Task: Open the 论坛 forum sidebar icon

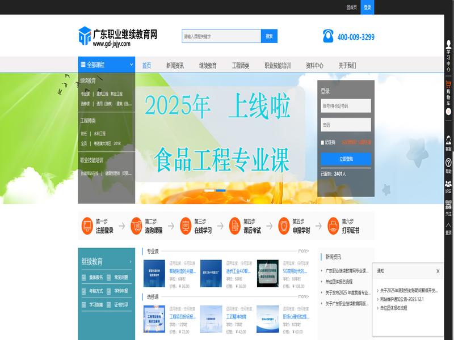Action: click(x=448, y=186)
